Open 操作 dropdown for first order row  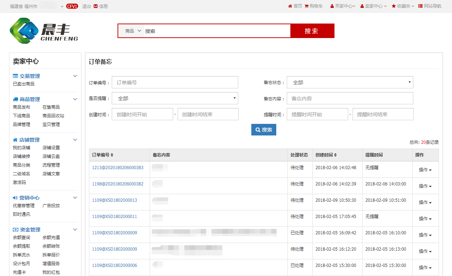coord(425,170)
